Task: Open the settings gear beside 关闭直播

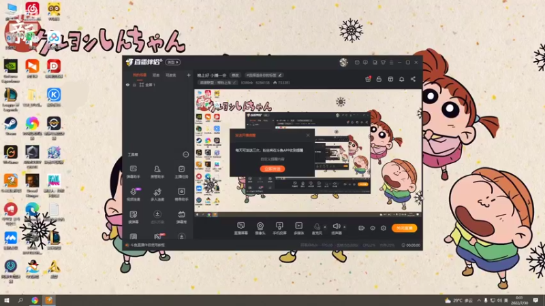Action: 383,228
